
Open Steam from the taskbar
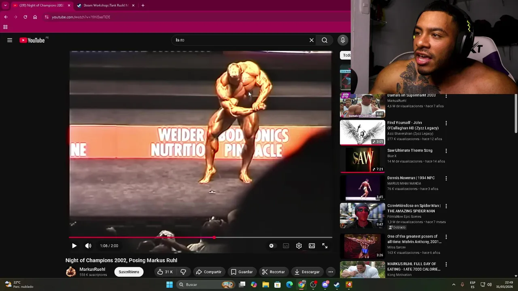pos(337,285)
